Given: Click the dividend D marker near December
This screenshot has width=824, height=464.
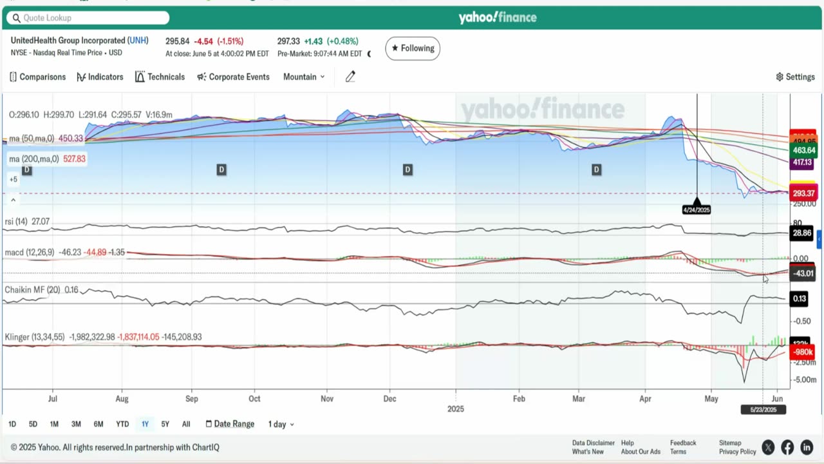Looking at the screenshot, I should click(407, 169).
